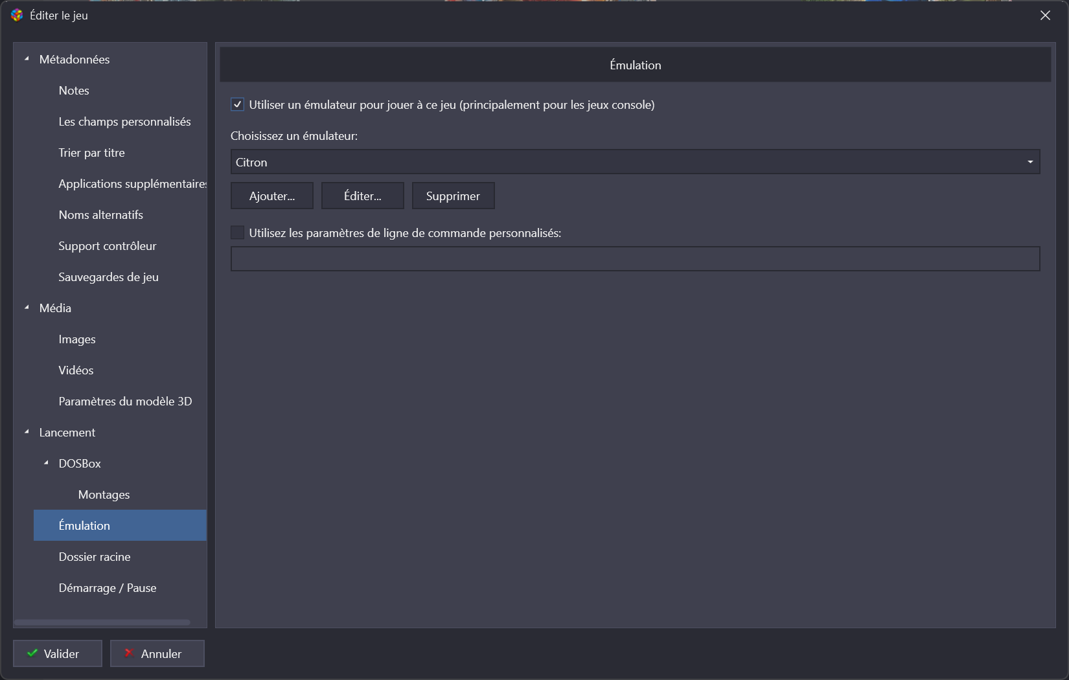Confirm changes with the Valider button
Image resolution: width=1069 pixels, height=680 pixels.
tap(58, 653)
